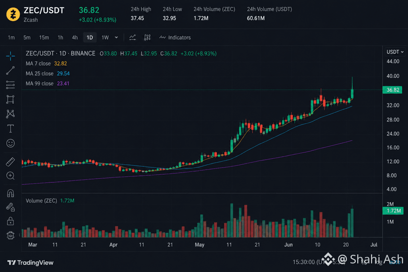Click the 24h Volume (USDT) value 60.61M
Screen dimensions: 408x272
256,18
